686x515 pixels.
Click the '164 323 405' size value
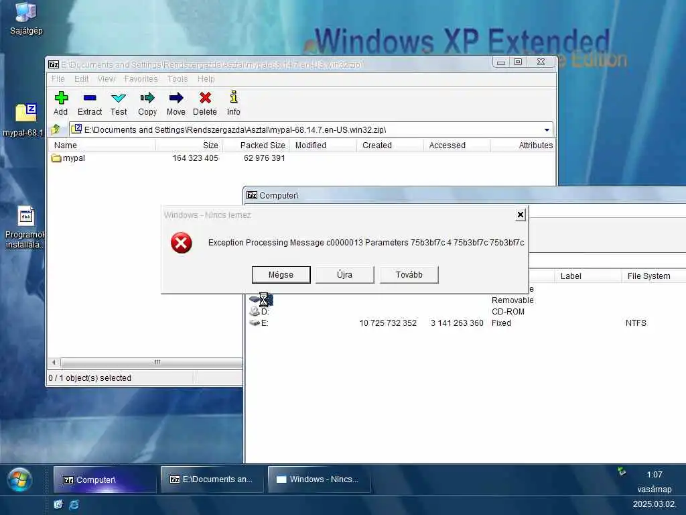(195, 158)
